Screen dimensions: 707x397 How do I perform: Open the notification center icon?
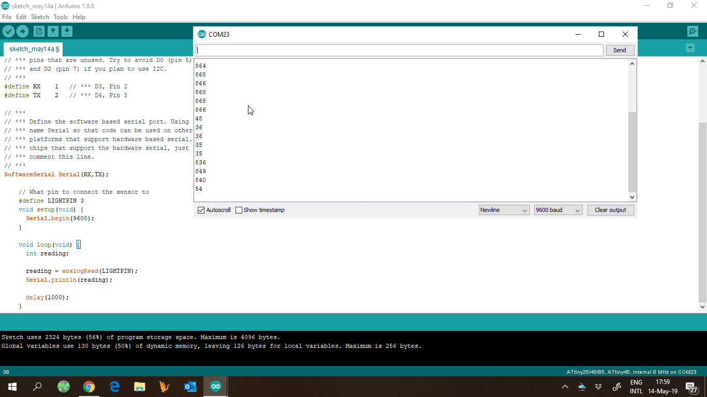click(691, 387)
